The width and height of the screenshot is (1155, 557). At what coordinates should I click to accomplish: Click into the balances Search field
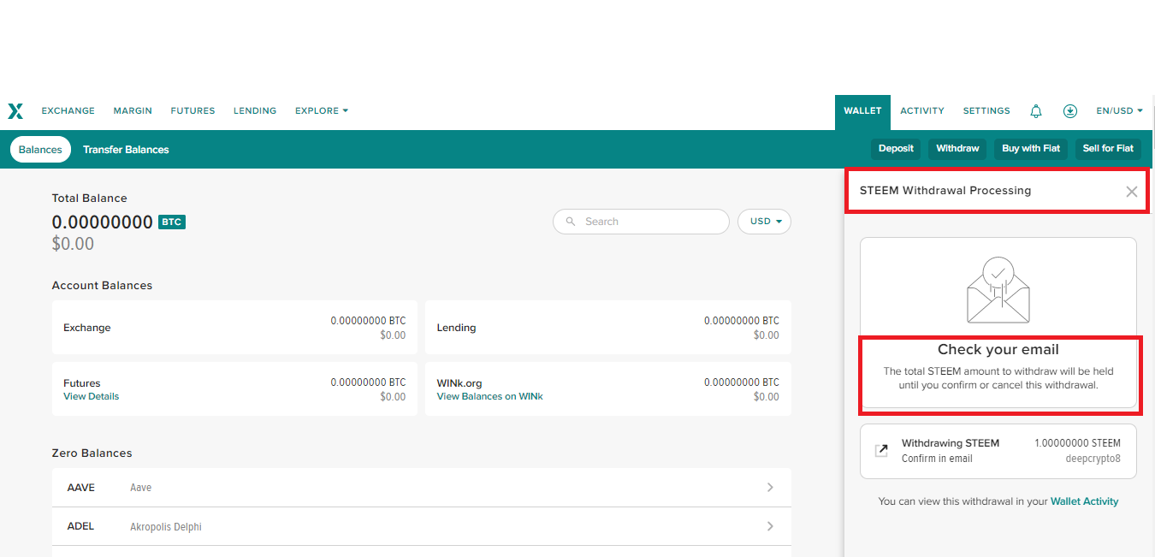click(641, 222)
